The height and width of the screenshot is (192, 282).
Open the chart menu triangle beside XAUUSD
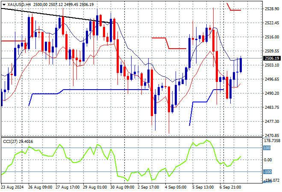point(4,5)
